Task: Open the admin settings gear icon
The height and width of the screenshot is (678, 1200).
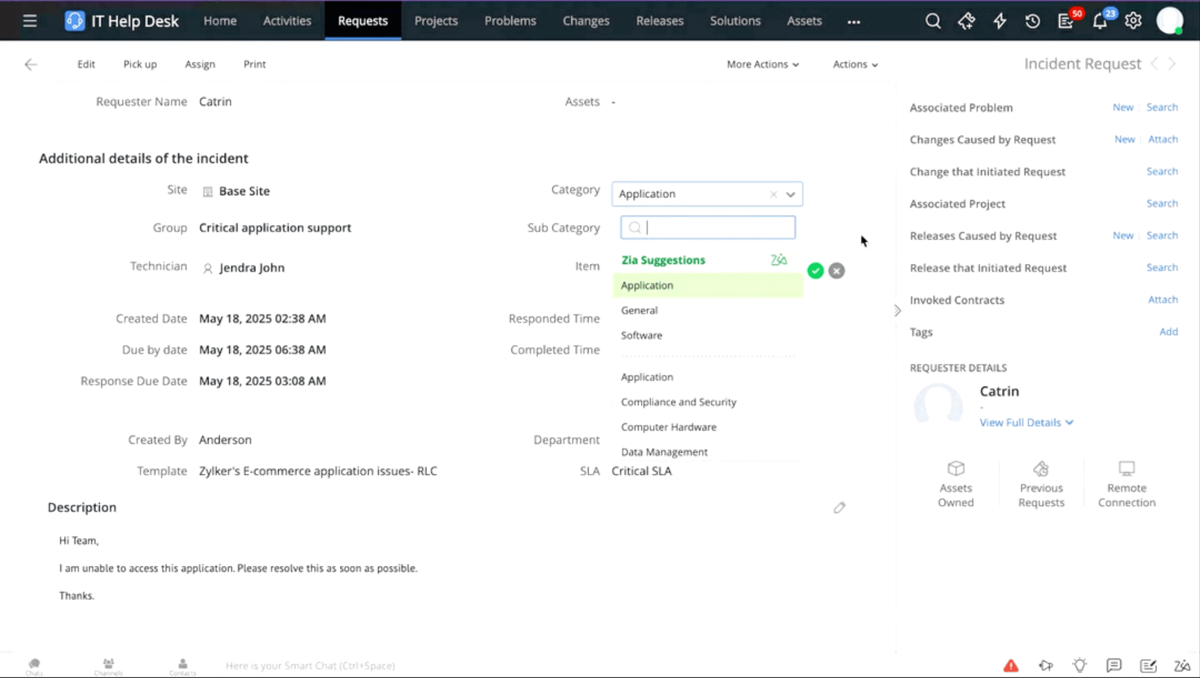Action: click(1133, 21)
